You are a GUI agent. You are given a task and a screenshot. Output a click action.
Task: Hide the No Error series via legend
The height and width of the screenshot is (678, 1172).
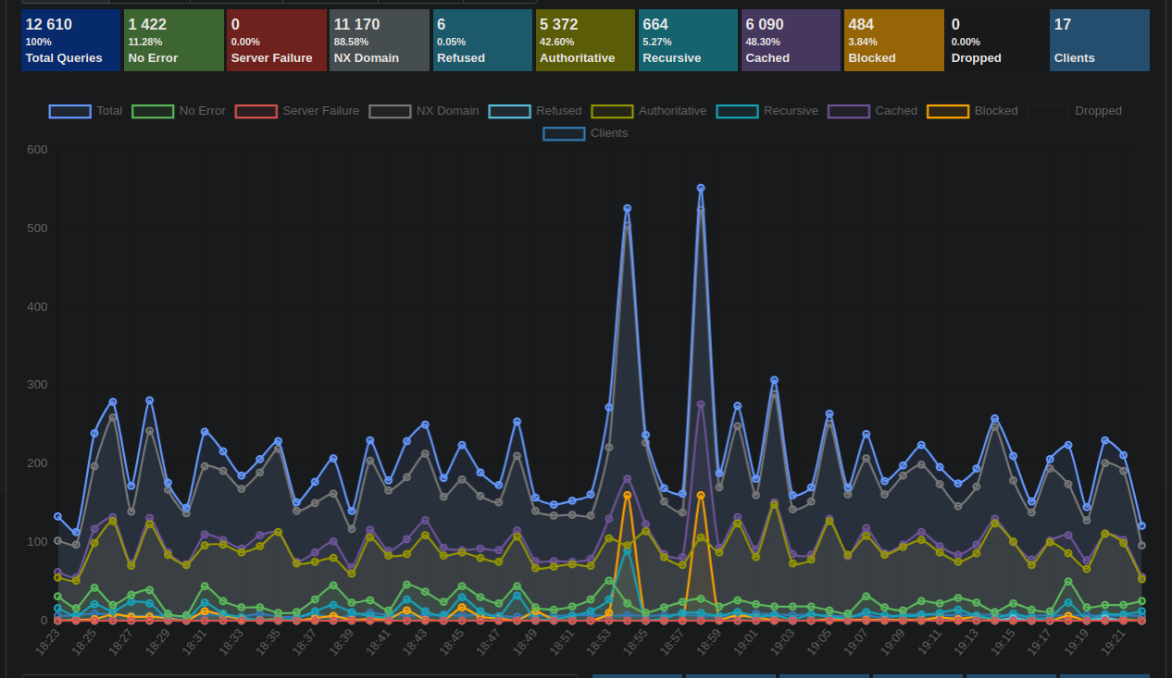(178, 111)
